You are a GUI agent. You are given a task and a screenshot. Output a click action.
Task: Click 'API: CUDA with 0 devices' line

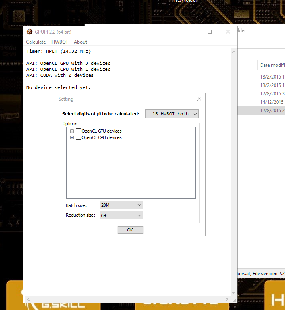point(60,75)
